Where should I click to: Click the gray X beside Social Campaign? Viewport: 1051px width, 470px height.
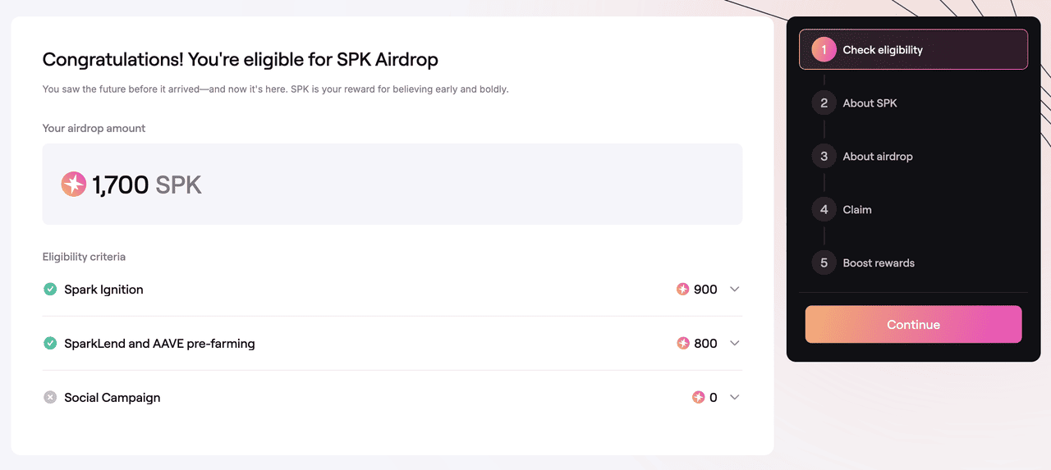tap(50, 398)
